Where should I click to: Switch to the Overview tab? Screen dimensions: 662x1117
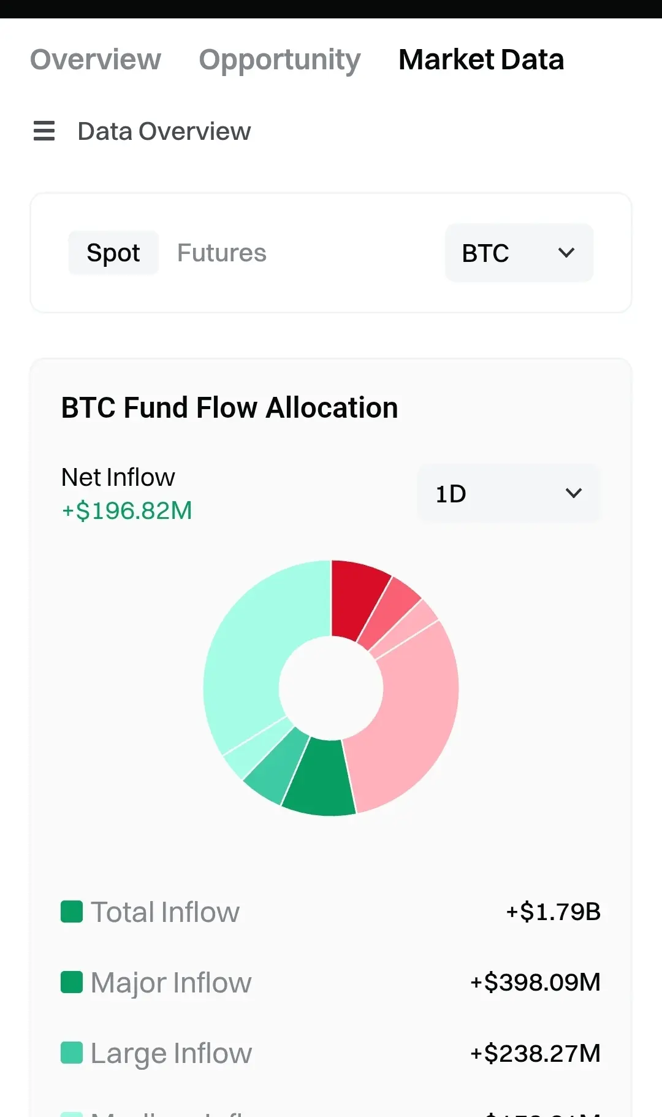[96, 59]
